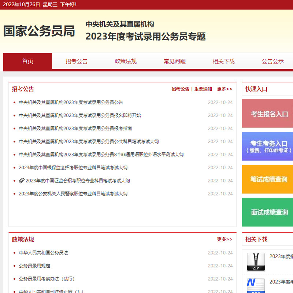This screenshot has height=293, width=293.
Task: Open the 中国证监会 exam outline link
Action: coord(78,181)
